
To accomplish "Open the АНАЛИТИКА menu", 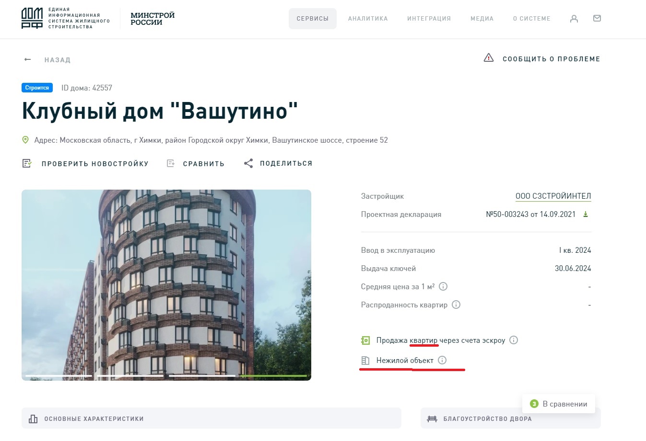I will tap(368, 19).
